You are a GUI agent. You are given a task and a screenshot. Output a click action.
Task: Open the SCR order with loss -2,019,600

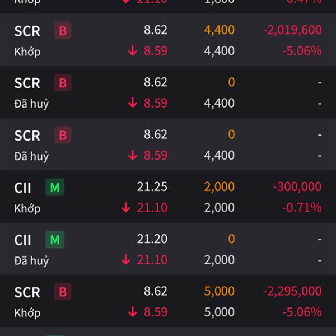(x=168, y=40)
